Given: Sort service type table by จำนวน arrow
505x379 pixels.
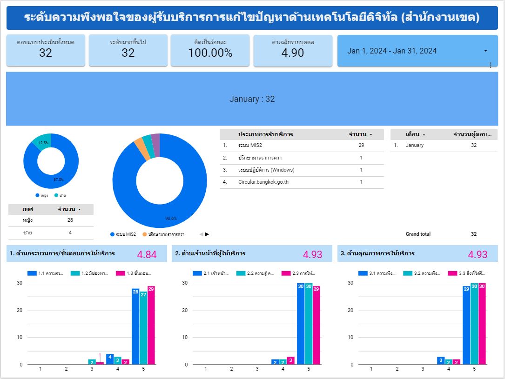Looking at the screenshot, I should (371, 135).
